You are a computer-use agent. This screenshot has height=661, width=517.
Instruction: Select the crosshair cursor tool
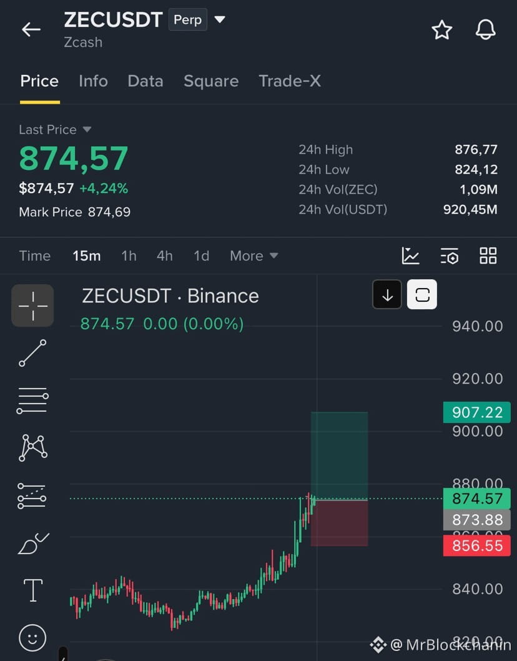coord(32,306)
